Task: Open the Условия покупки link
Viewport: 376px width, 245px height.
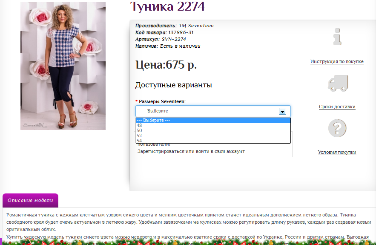Action: [337, 152]
